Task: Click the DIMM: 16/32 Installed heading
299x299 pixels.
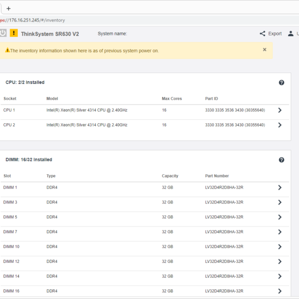Action: tap(29, 159)
